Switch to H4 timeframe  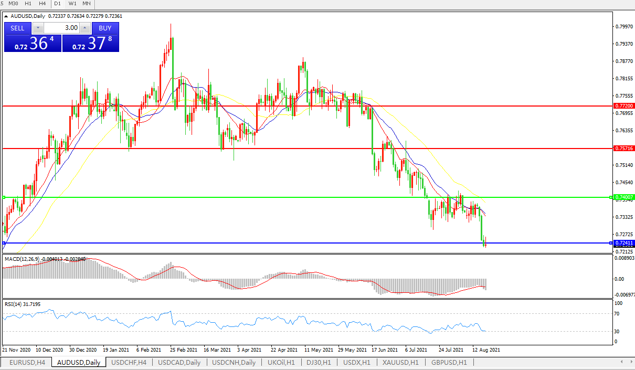click(42, 3)
